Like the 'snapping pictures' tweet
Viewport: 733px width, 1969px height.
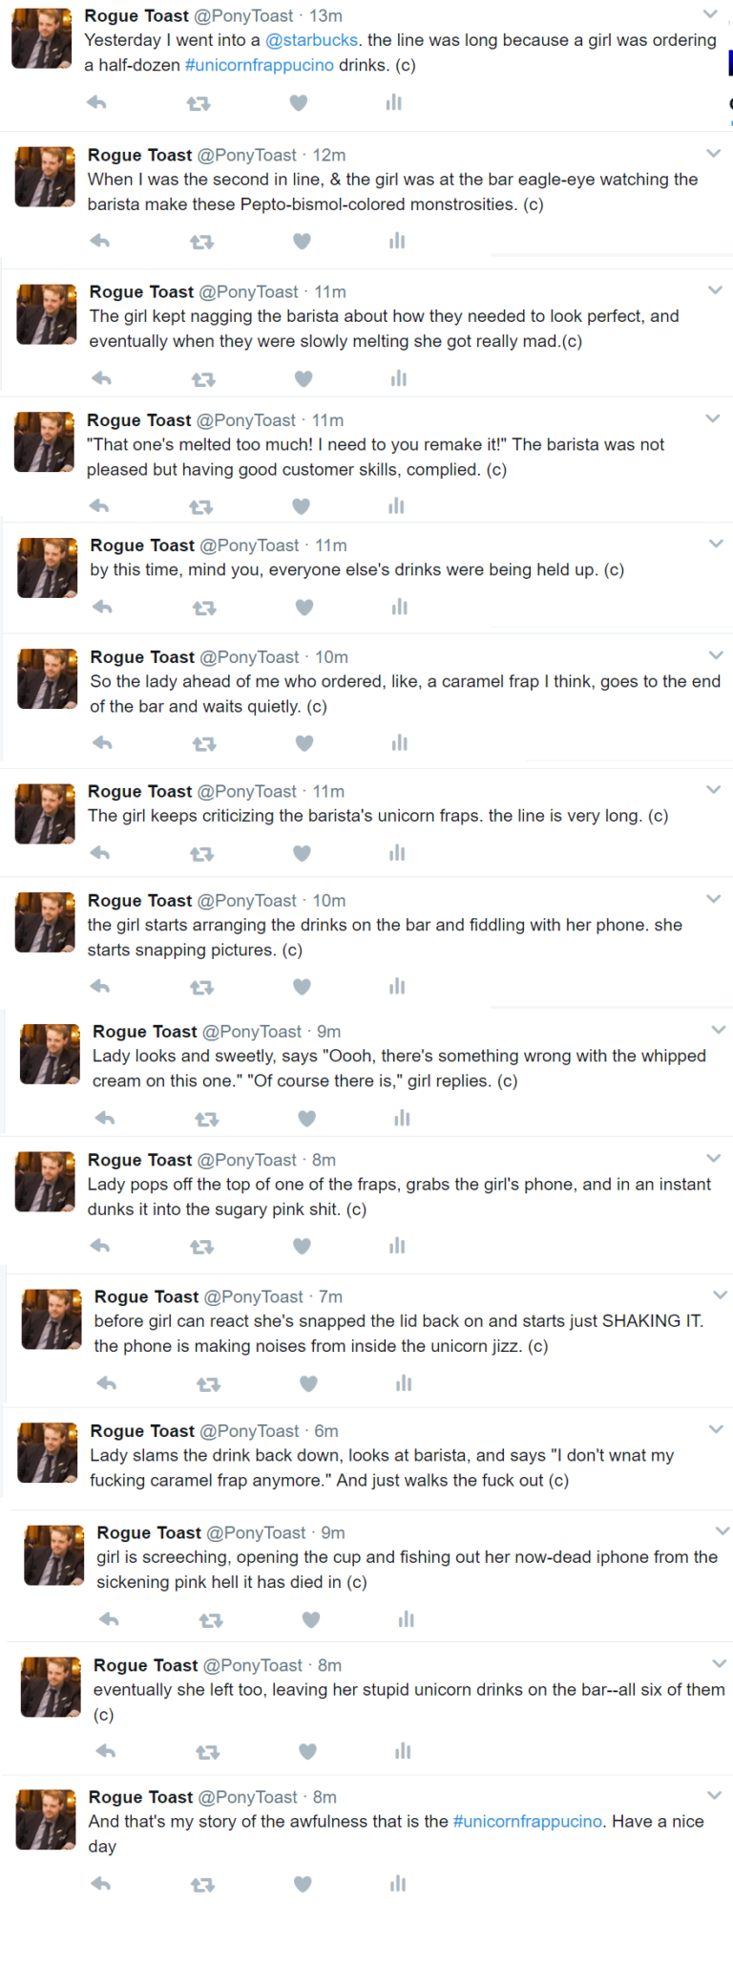(302, 987)
